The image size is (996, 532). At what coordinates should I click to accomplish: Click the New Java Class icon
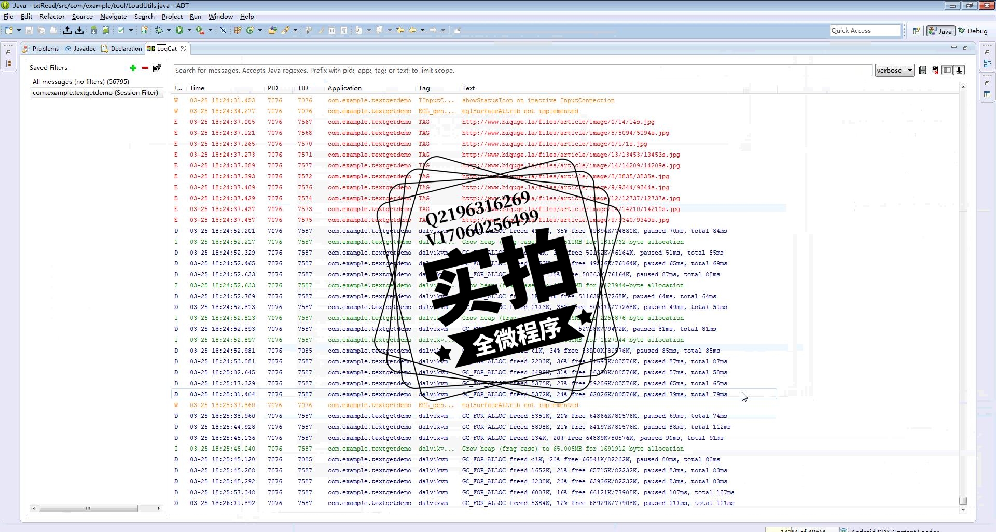pos(250,31)
